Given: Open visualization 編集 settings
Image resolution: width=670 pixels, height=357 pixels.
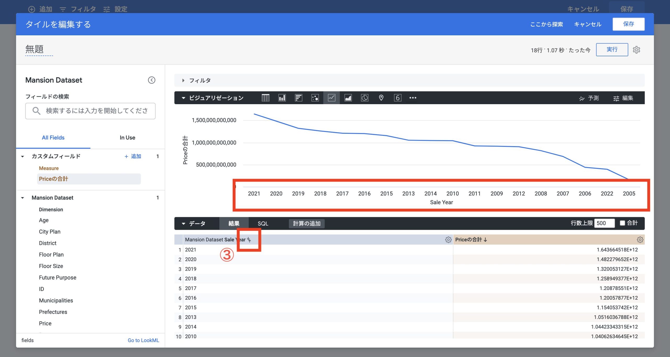Looking at the screenshot, I should [x=623, y=98].
